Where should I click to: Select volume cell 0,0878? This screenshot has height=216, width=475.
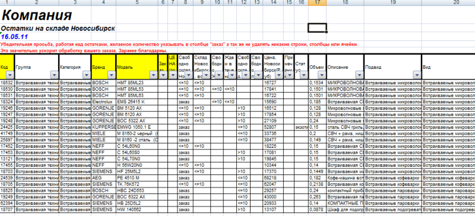(x=317, y=209)
